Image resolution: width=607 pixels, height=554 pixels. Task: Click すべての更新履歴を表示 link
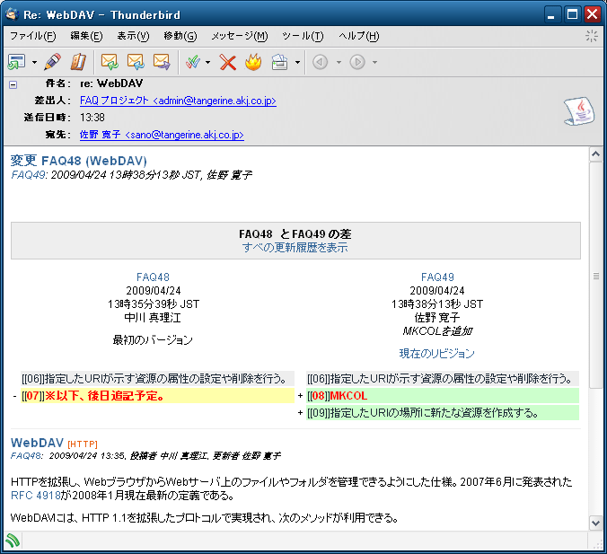pyautogui.click(x=295, y=248)
